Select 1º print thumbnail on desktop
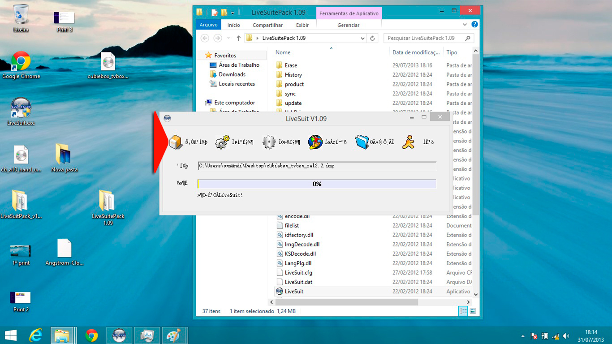 [x=21, y=254]
